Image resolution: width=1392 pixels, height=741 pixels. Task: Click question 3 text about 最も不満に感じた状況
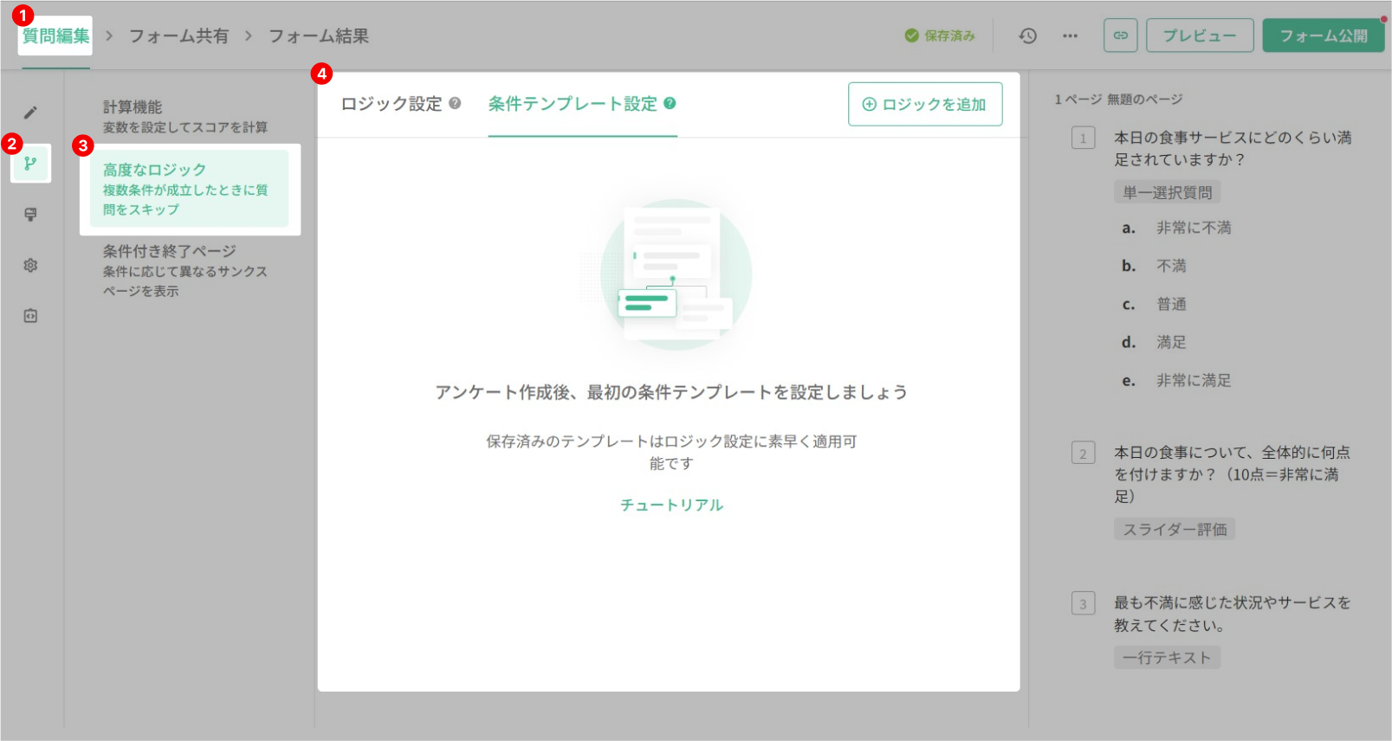[1232, 614]
